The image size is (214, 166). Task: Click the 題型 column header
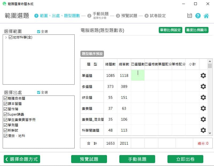click(x=92, y=64)
